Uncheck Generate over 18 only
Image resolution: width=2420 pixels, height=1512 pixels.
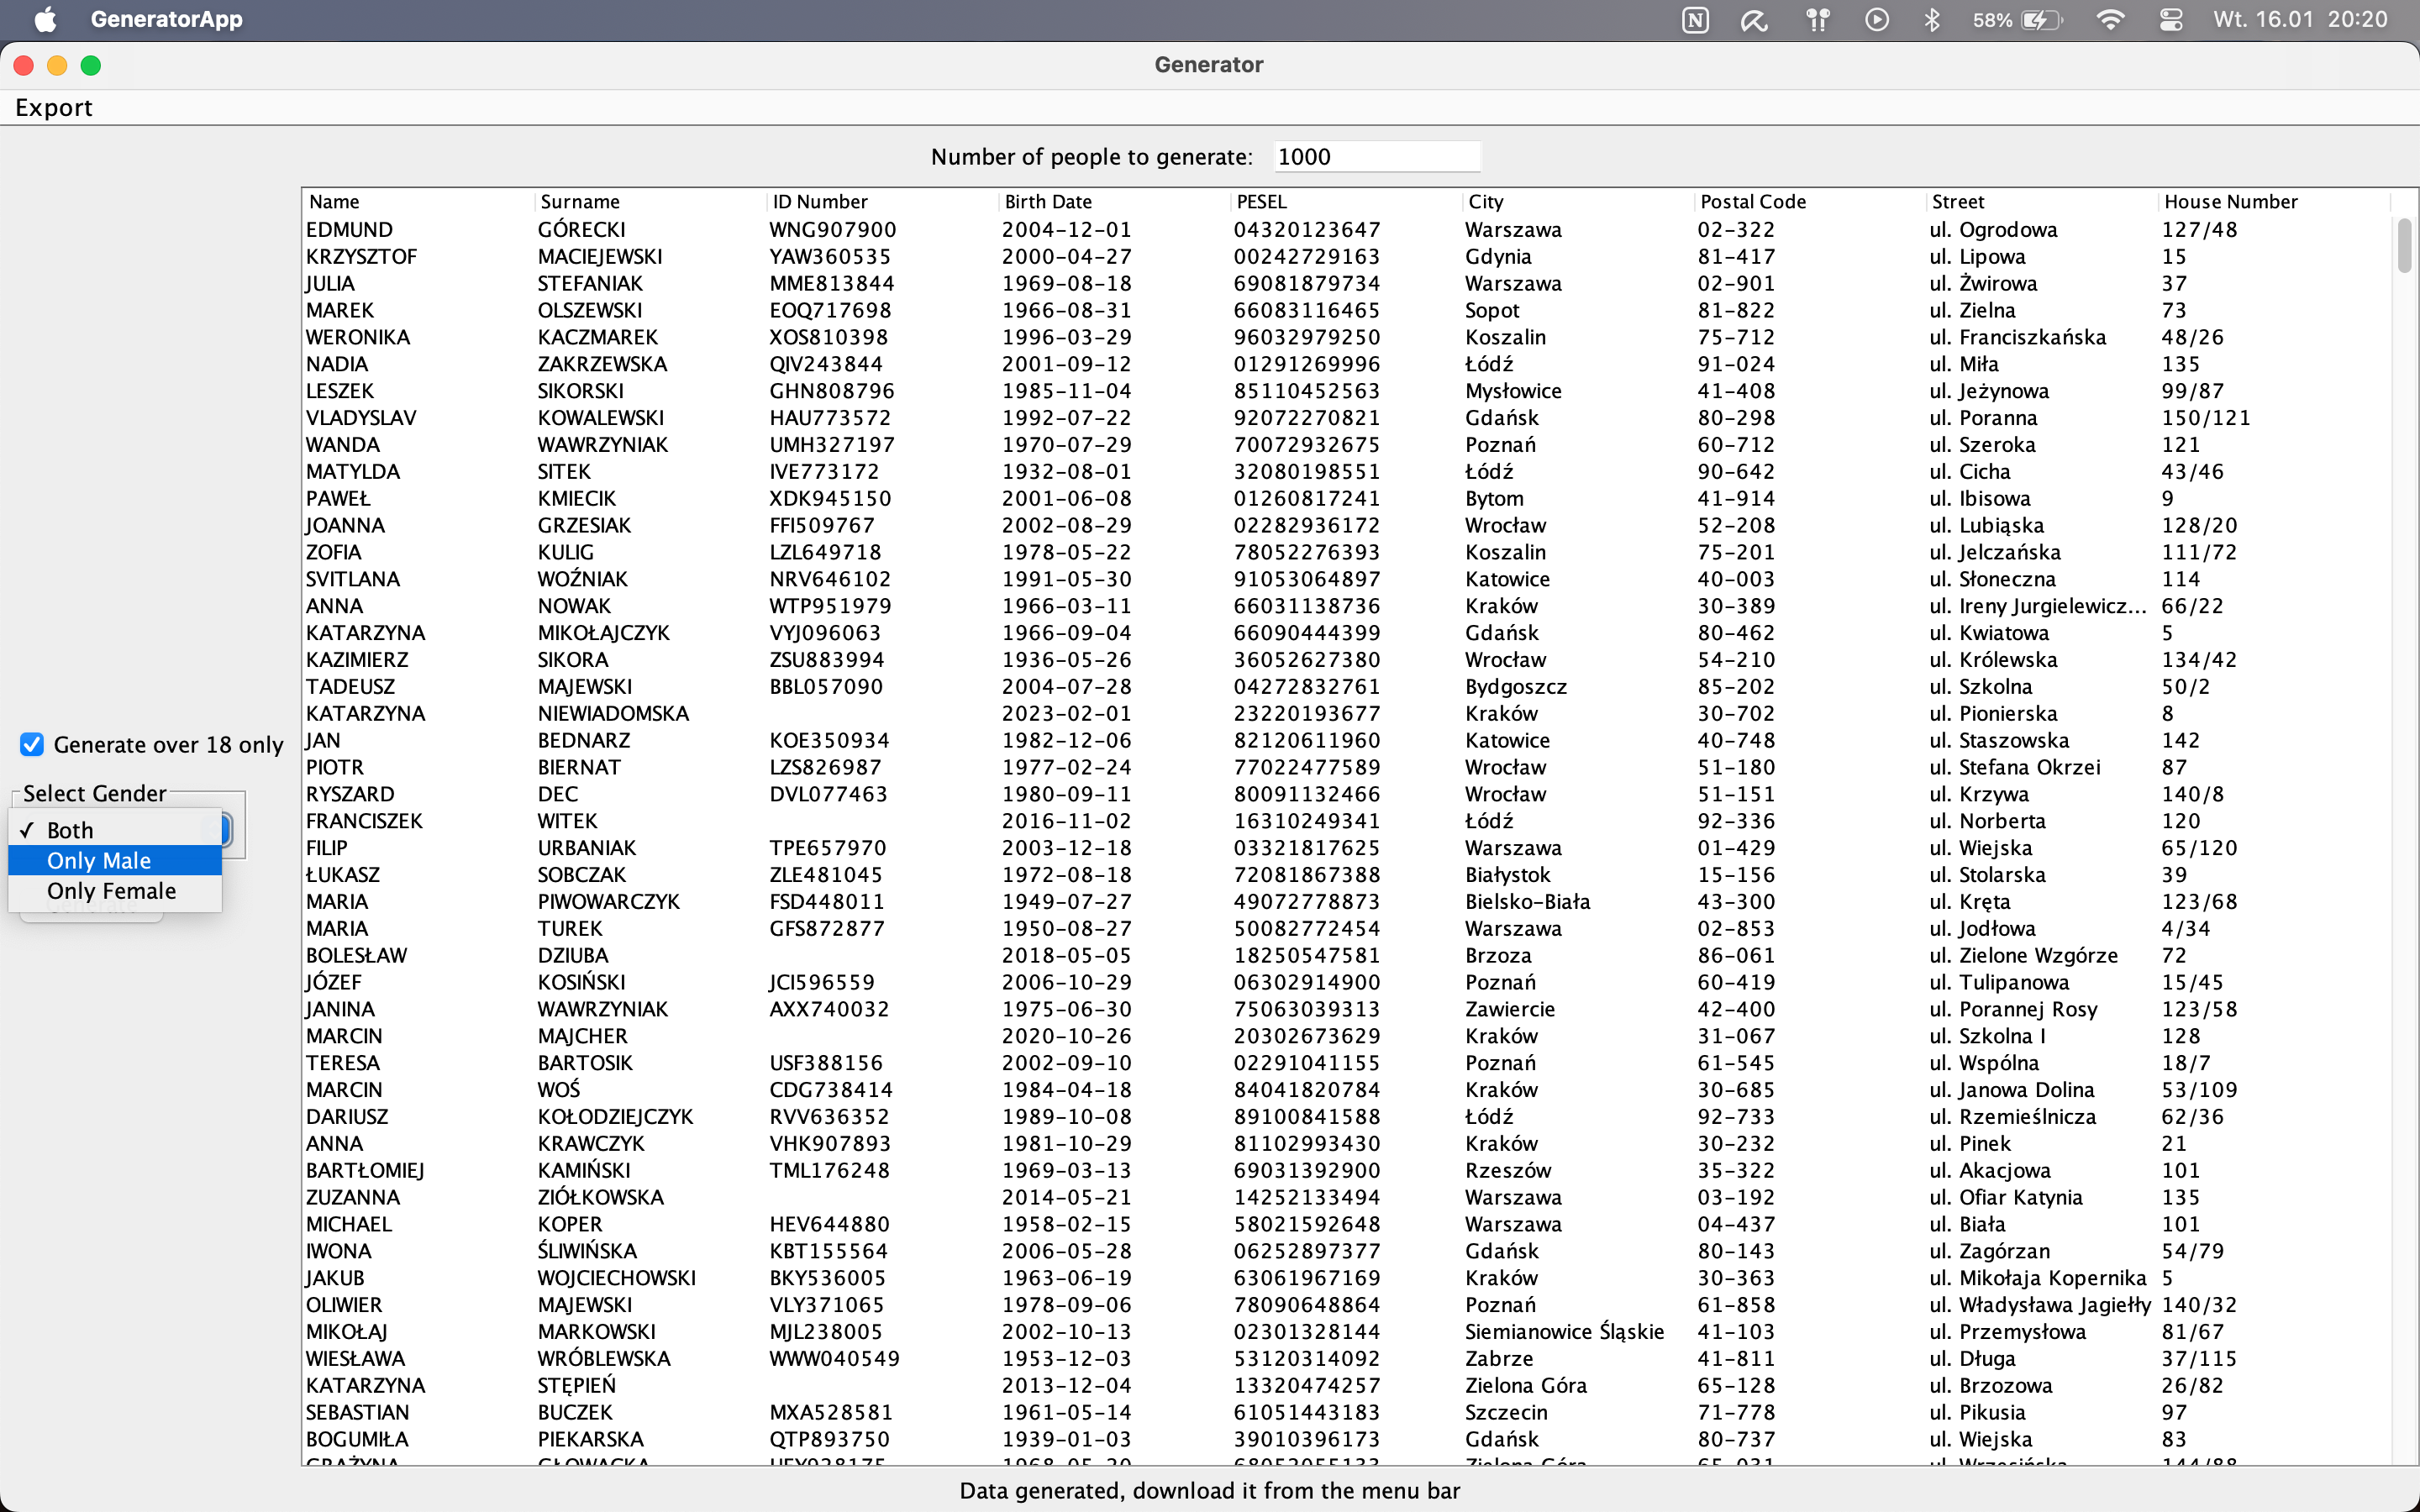32,744
